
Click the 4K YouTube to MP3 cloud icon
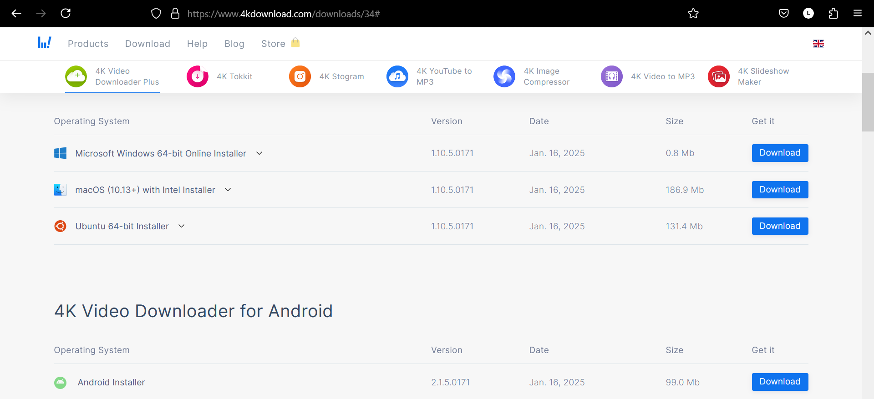(x=397, y=76)
